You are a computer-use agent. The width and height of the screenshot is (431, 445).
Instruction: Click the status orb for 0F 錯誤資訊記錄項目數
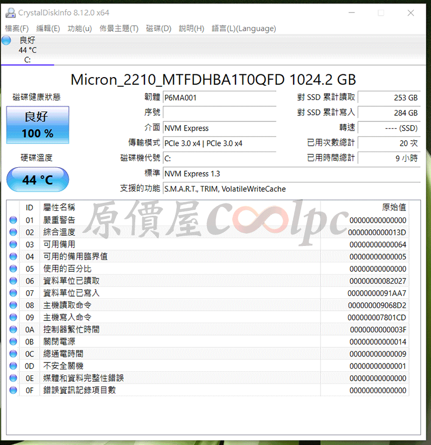(13, 390)
